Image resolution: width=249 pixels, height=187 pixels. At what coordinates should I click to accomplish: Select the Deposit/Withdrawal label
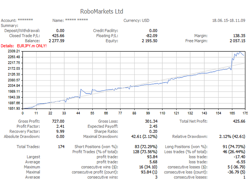(x=22, y=31)
